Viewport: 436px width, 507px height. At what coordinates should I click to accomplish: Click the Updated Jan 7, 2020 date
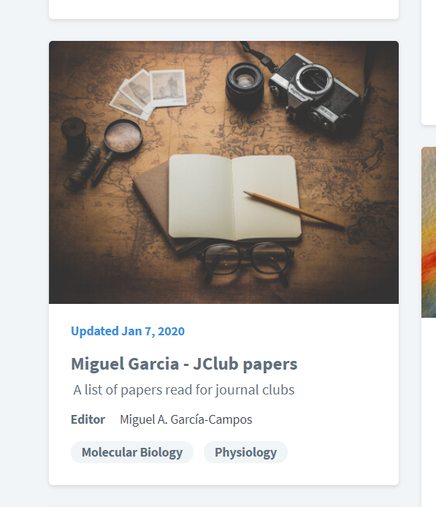coord(128,331)
